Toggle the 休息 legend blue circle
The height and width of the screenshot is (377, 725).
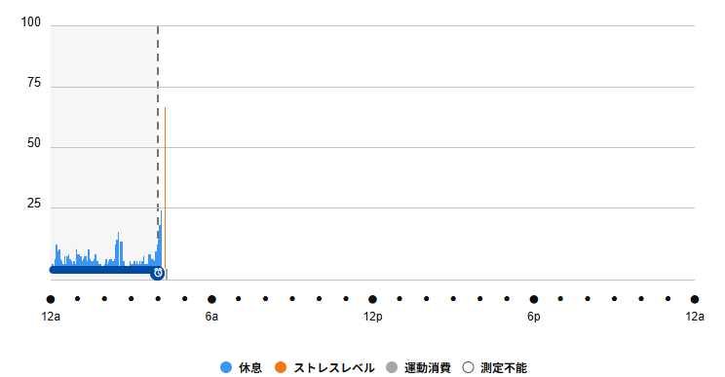coord(226,368)
